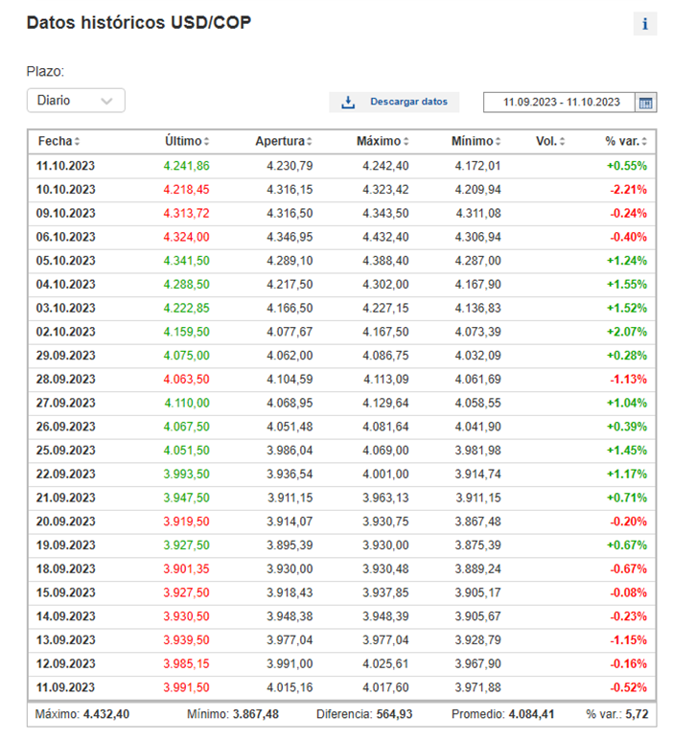Click the 10.10.2023 row's 4.218,45 value
Viewport: 673px width, 742px height.
tap(186, 189)
